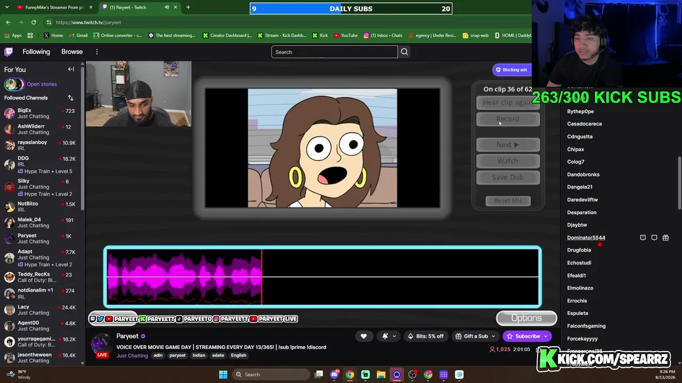This screenshot has height=383, width=682.
Task: Open DDG channel in sidebar
Action: pos(40,164)
